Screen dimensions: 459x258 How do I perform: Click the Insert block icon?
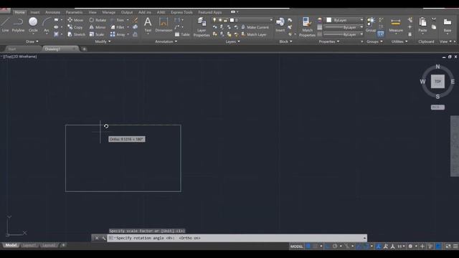pos(280,24)
